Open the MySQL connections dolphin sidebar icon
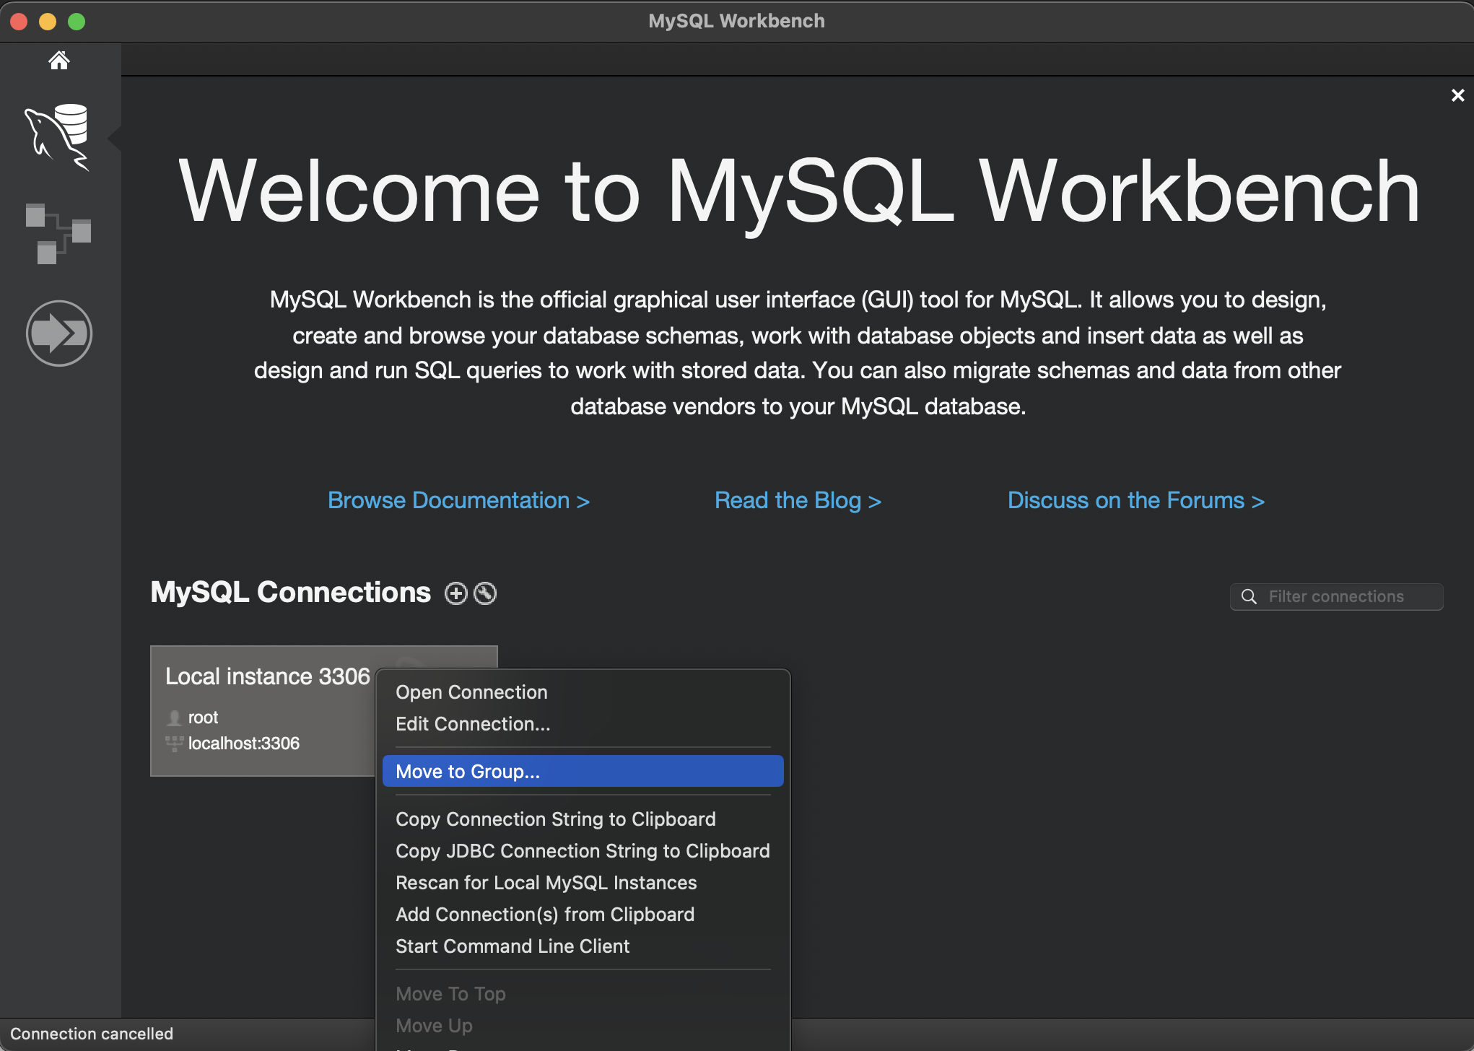Viewport: 1474px width, 1051px height. coord(58,137)
